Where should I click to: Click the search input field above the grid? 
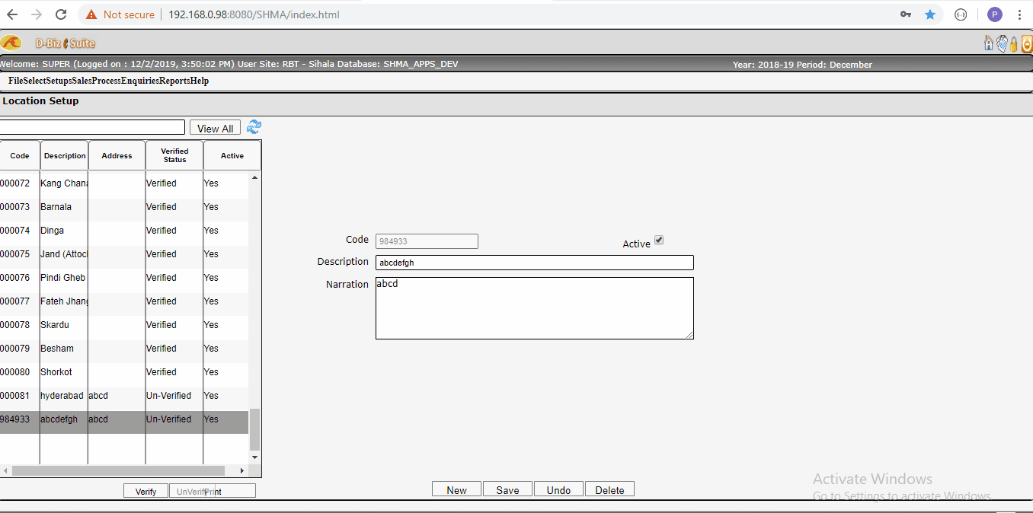(91, 126)
